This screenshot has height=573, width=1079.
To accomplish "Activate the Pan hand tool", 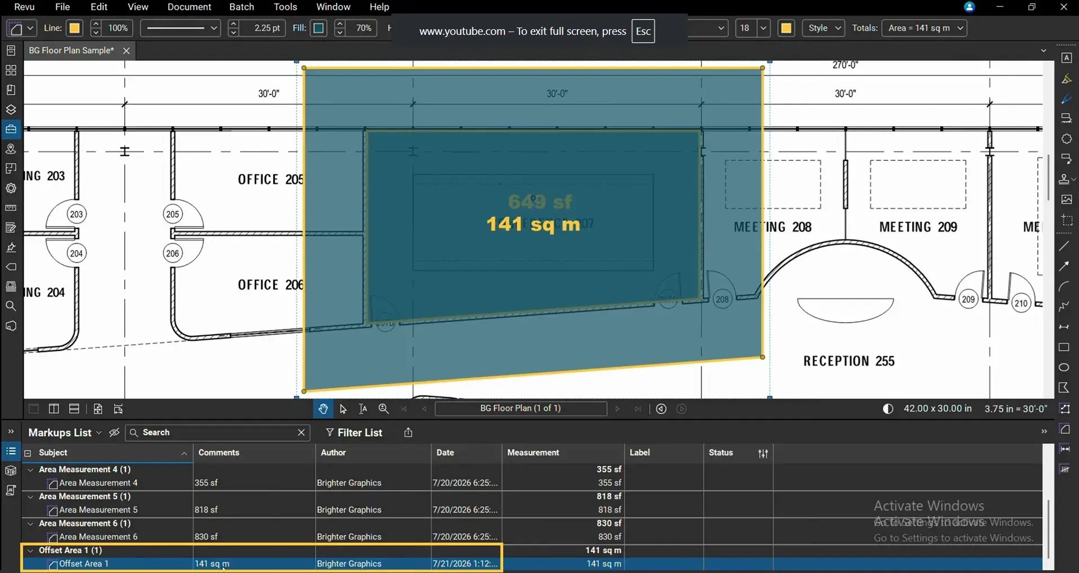I will [x=323, y=409].
